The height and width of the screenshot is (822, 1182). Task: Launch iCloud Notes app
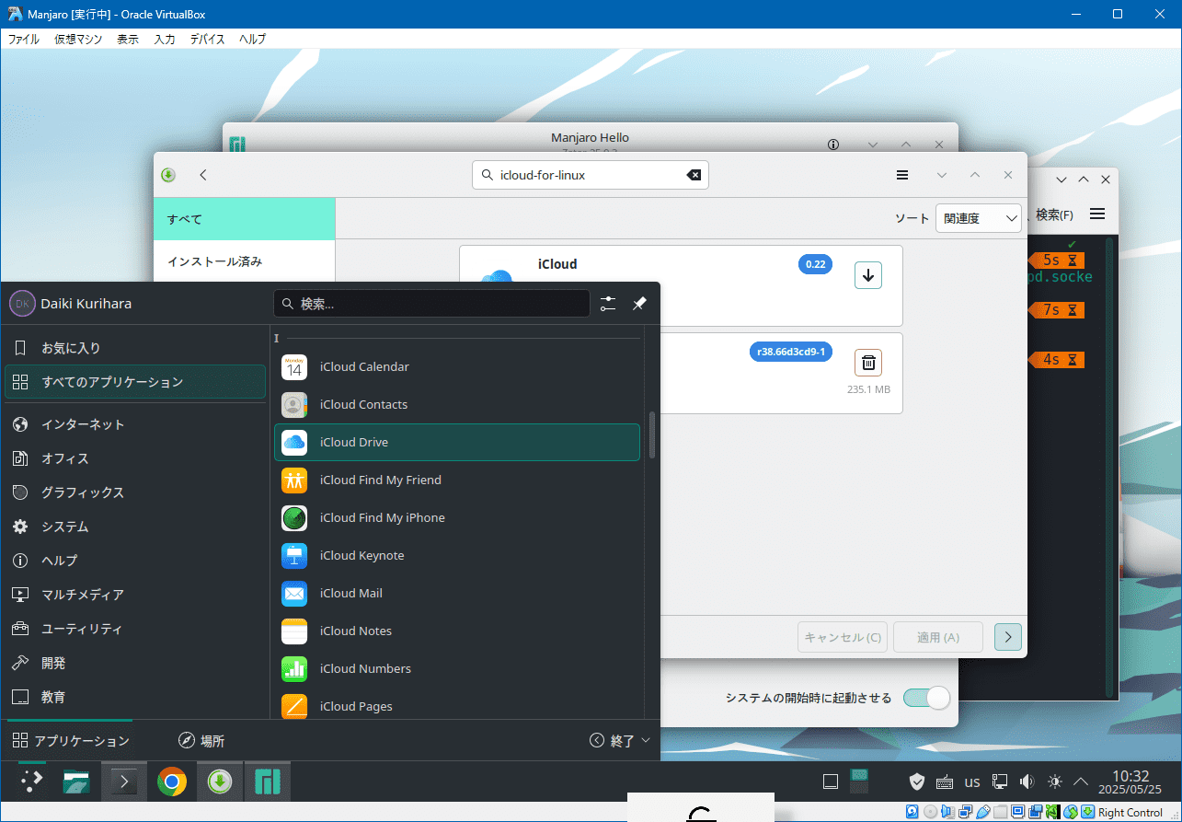tap(456, 631)
